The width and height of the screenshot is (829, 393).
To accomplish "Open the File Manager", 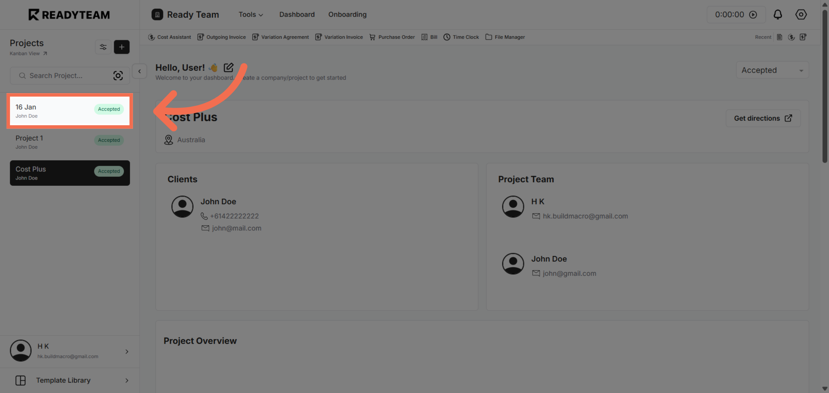I will tap(505, 37).
